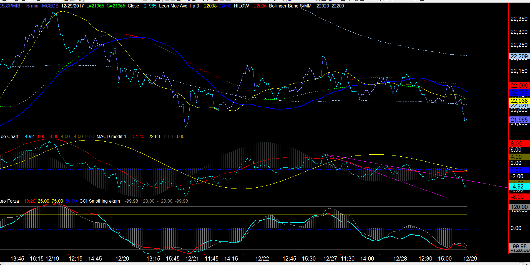Viewport: 530px width, 265px height.
Task: Select the Leo Forza pane label
Action: (9, 201)
